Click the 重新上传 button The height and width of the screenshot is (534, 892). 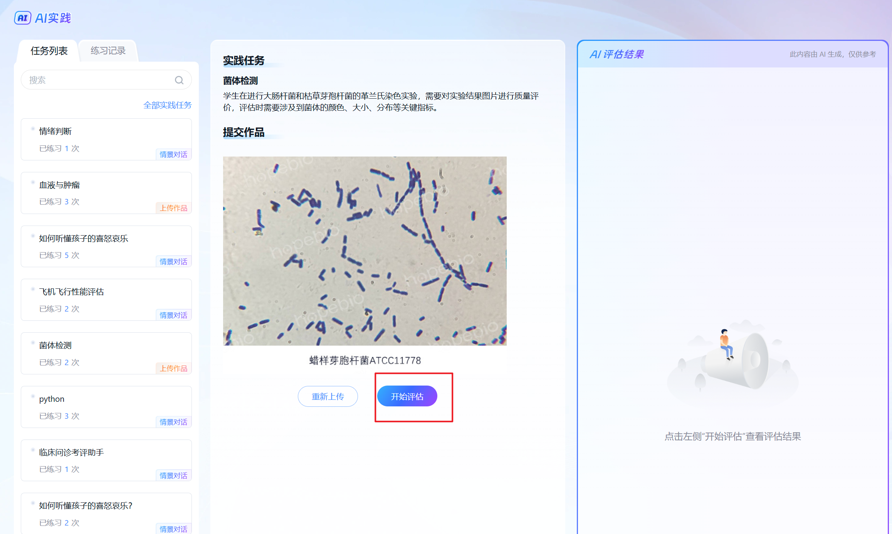coord(328,396)
